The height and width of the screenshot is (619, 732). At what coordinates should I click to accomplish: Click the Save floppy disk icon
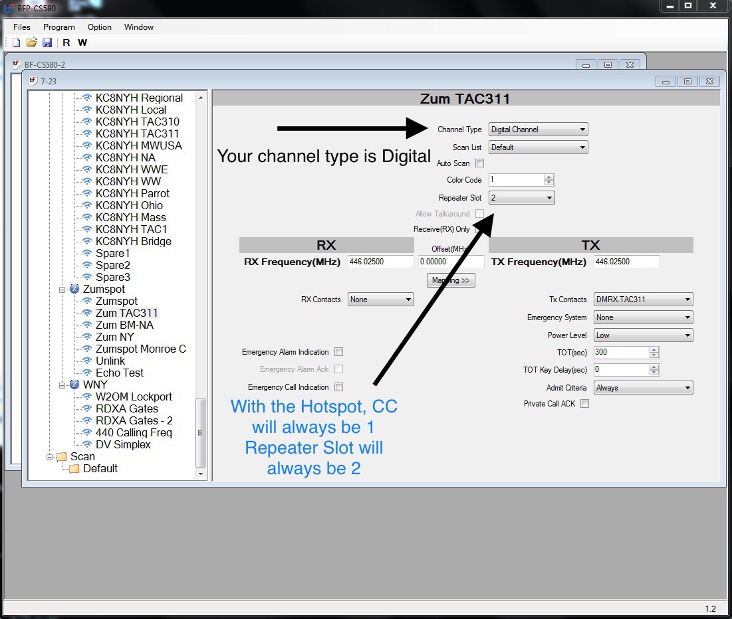[47, 43]
